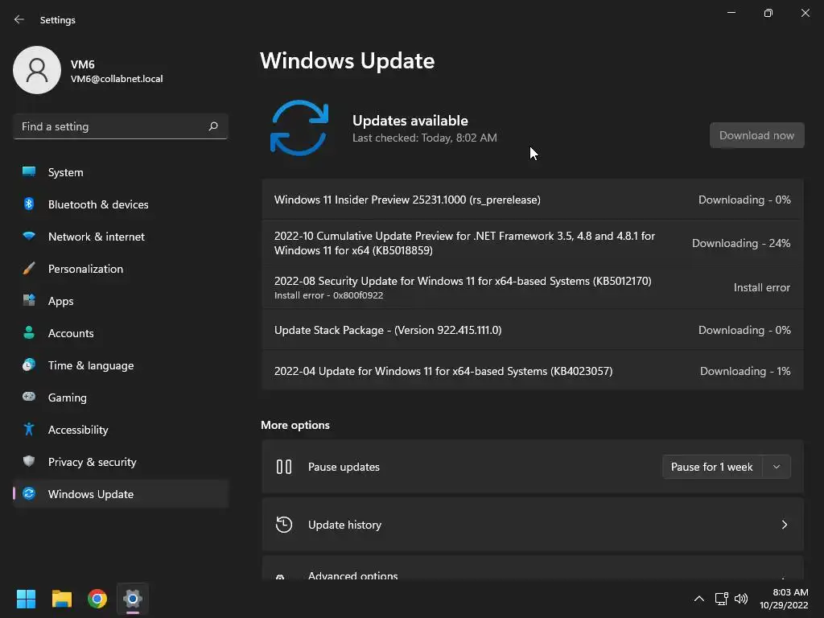This screenshot has height=618, width=824.
Task: Open File Explorer from taskbar
Action: pyautogui.click(x=61, y=599)
